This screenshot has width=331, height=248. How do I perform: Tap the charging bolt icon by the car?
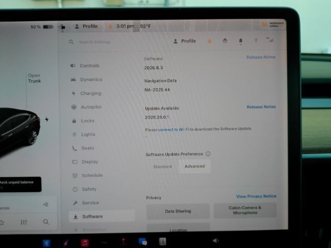(47, 119)
